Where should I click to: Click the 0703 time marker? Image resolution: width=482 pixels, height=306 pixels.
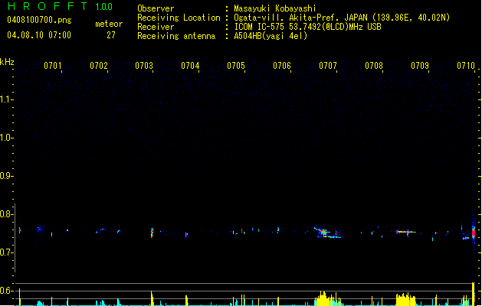[144, 65]
